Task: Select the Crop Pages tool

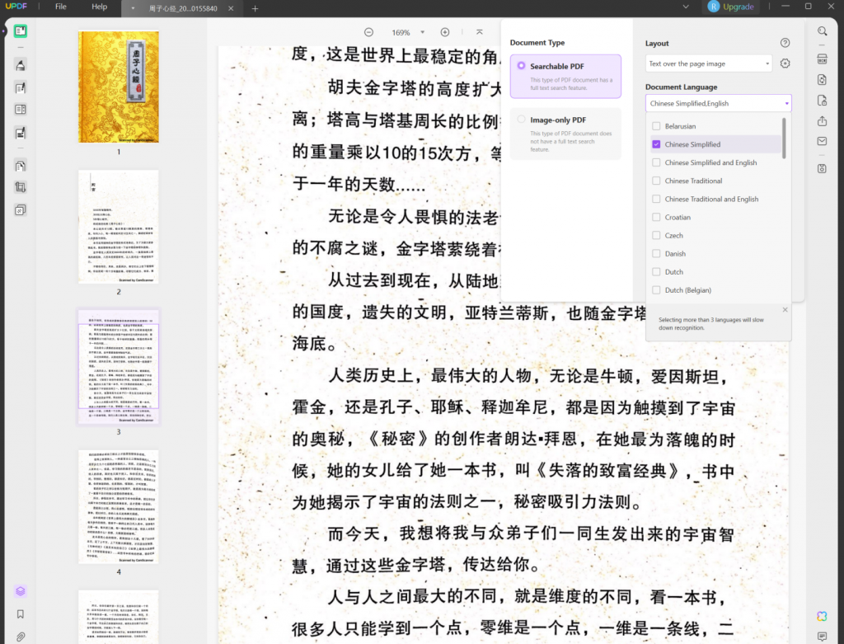Action: 20,187
